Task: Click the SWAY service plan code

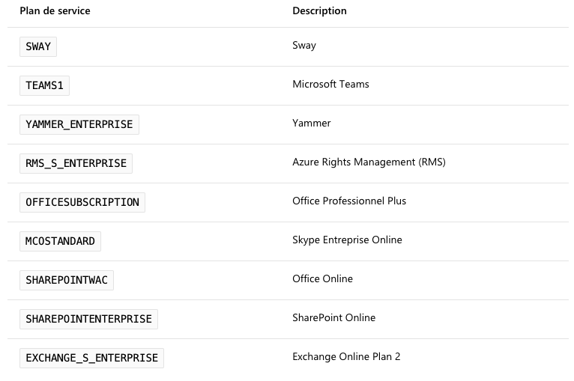Action: pyautogui.click(x=38, y=46)
